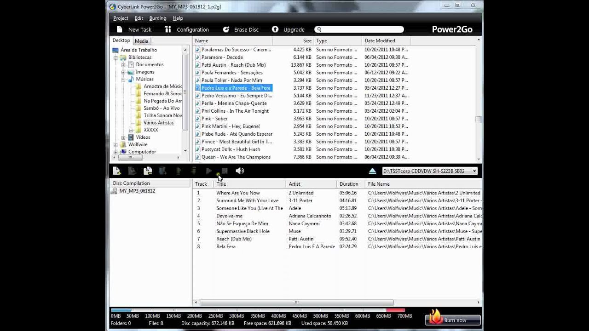
Task: Click the Vídeos film icon in tree
Action: coord(131,137)
